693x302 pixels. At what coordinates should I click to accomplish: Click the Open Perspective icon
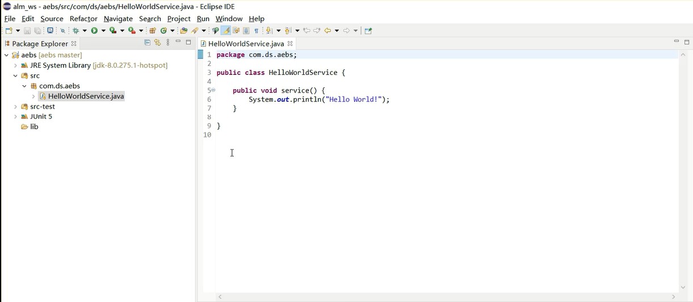[x=368, y=31]
